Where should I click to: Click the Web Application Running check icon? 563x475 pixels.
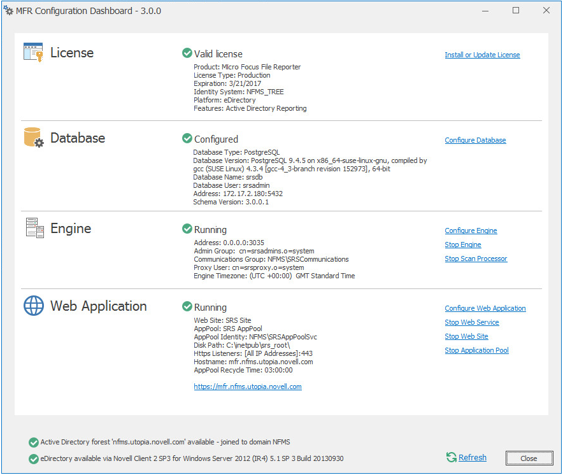pyautogui.click(x=187, y=307)
